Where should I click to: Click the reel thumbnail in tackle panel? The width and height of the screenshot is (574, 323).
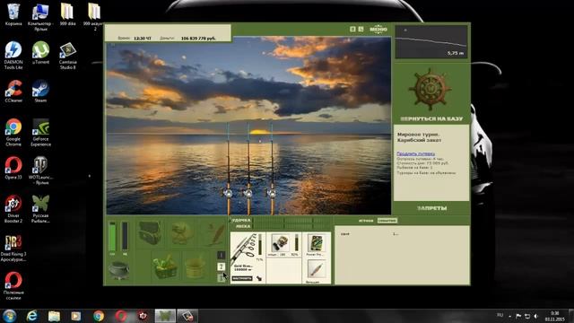point(280,243)
